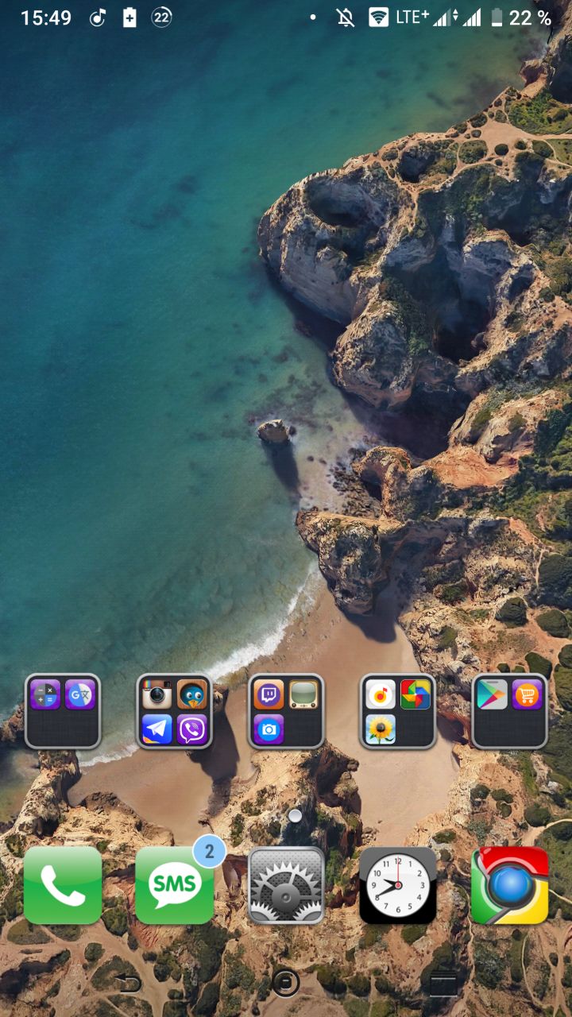Tap the blue camera icon in folder
The height and width of the screenshot is (1017, 572).
[x=269, y=729]
